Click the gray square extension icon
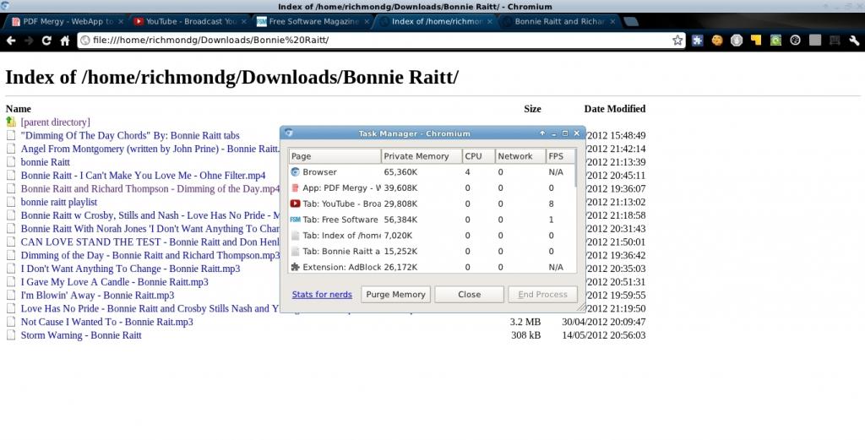This screenshot has height=440, width=865. coord(815,41)
